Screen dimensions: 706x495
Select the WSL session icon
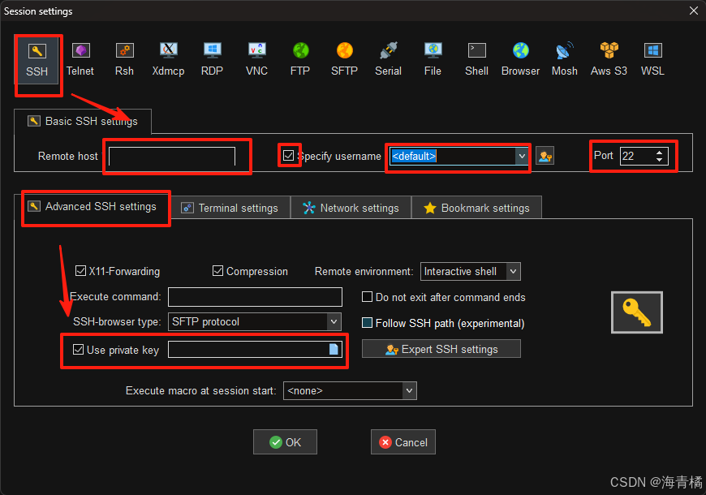point(652,58)
